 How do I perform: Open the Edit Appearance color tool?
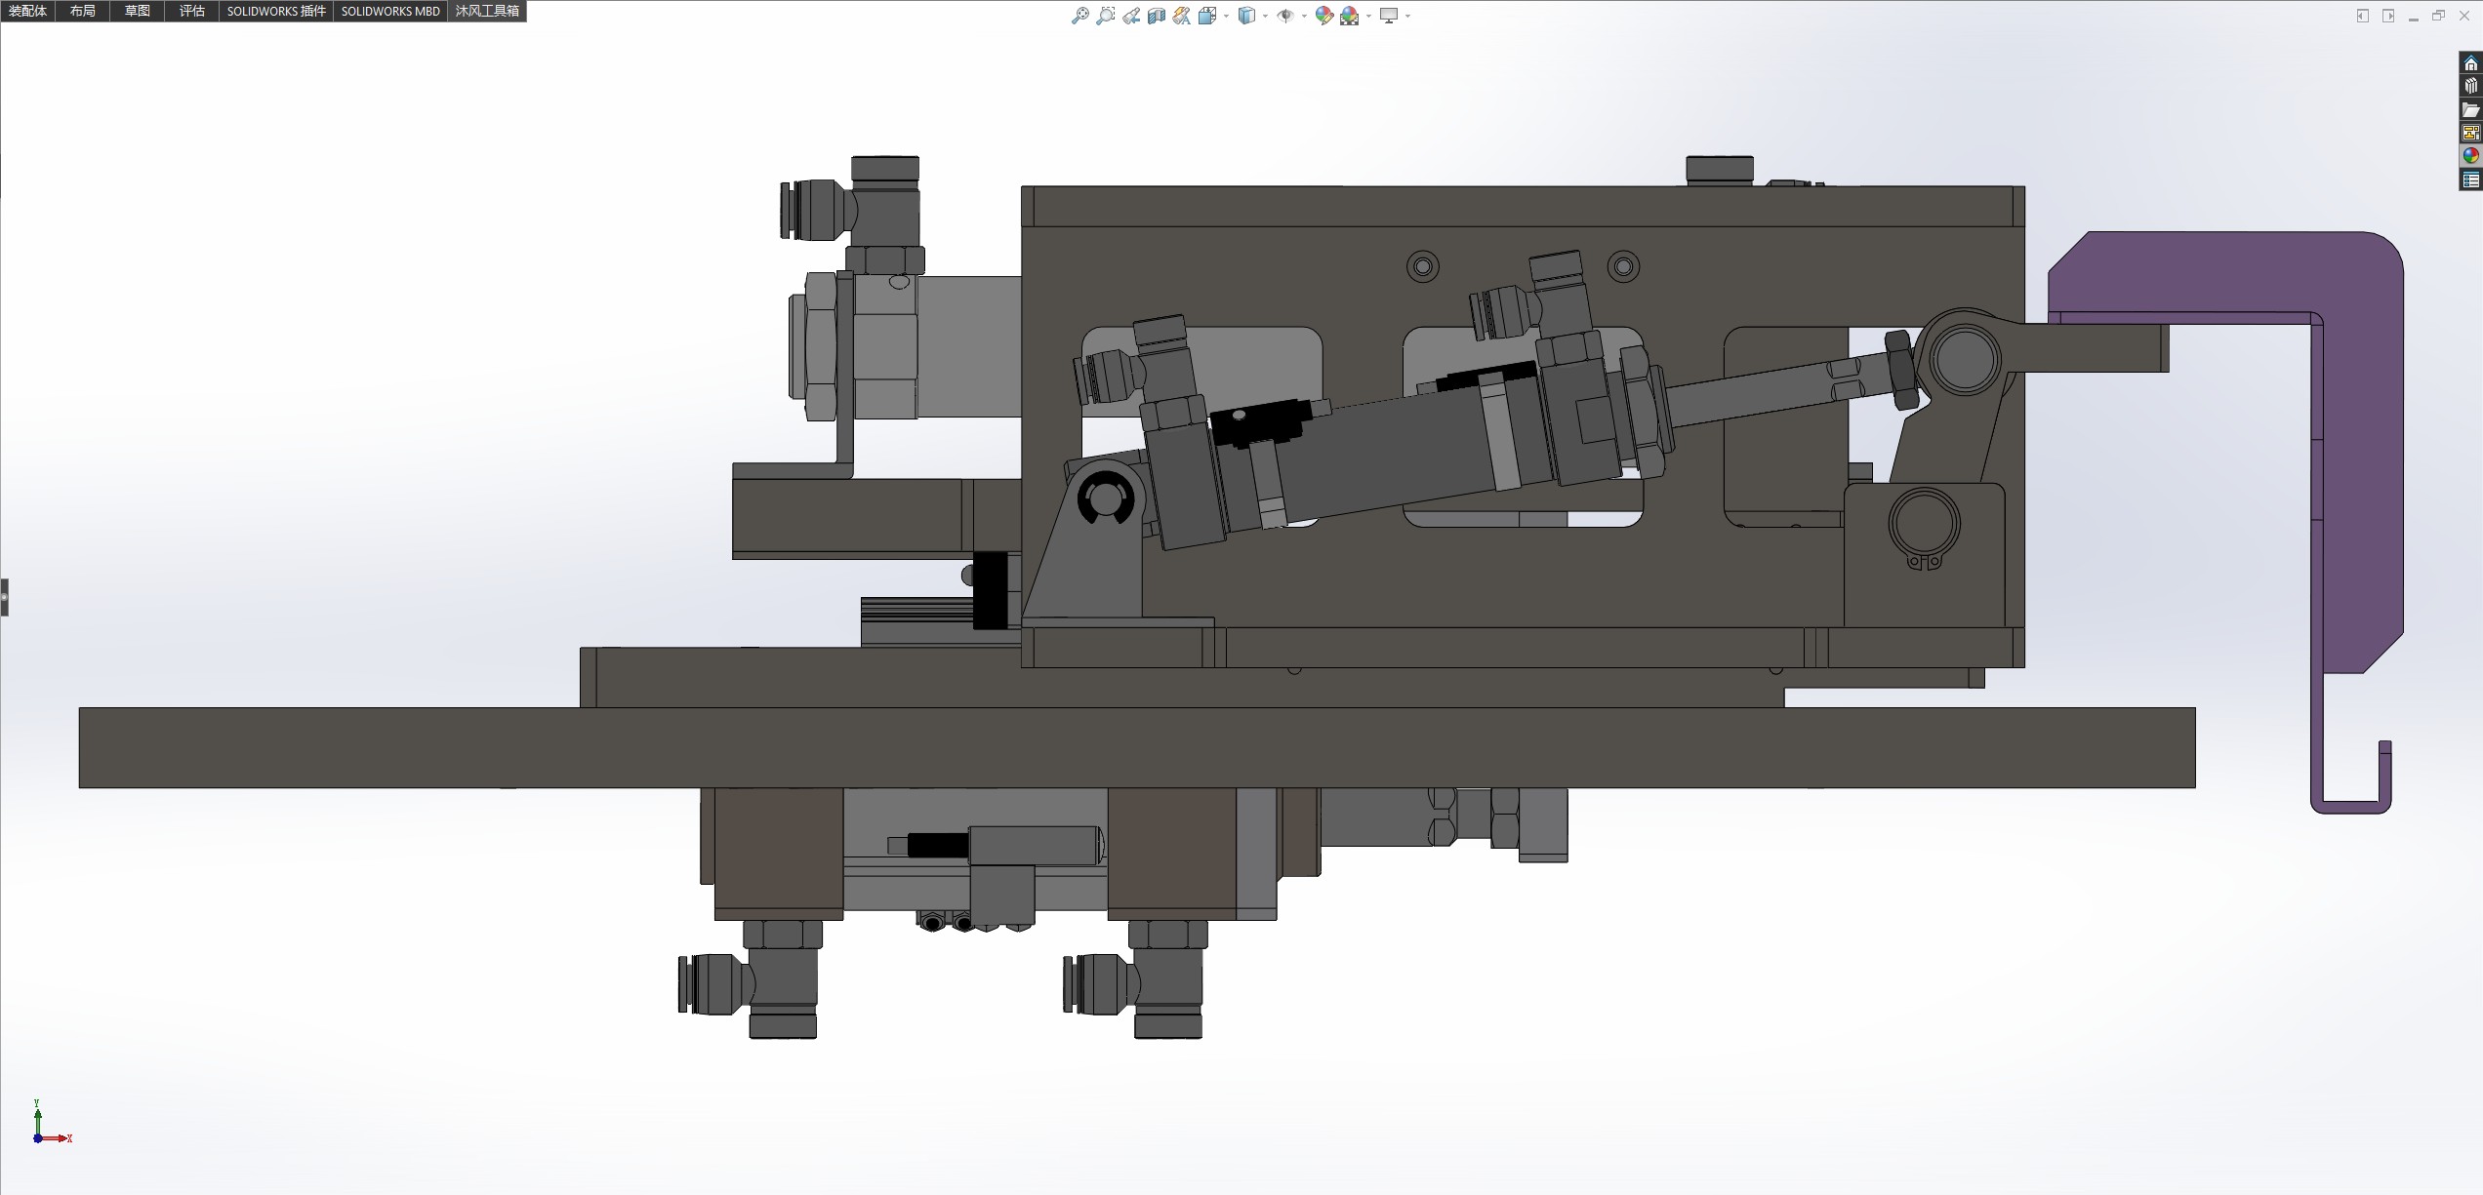click(x=1323, y=16)
